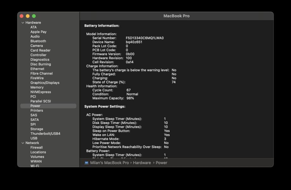This screenshot has width=291, height=190.
Task: Select ATA in the sidebar
Action: point(33,27)
